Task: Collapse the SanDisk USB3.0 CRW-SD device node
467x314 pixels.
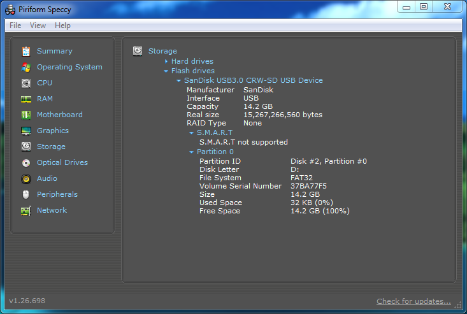Action: [x=179, y=81]
